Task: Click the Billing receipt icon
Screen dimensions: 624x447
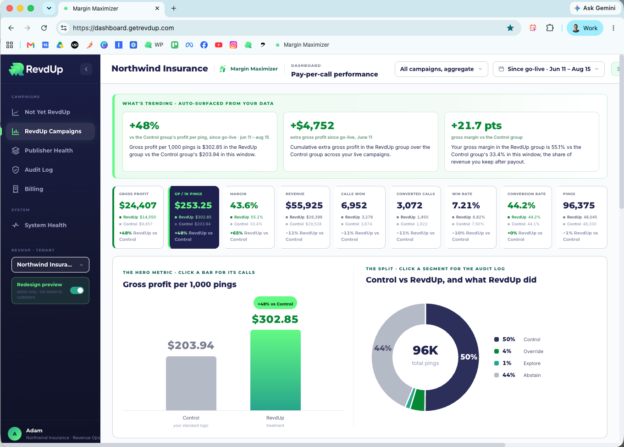Action: [16, 189]
